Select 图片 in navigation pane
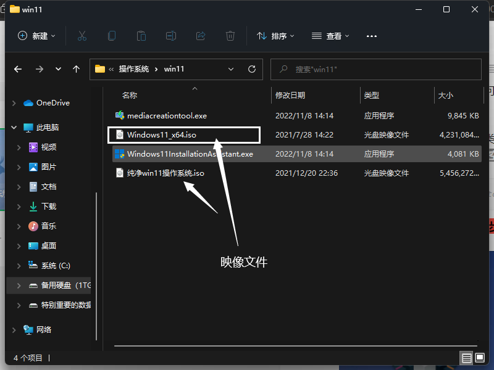Screen dimensions: 494x370 click(x=49, y=167)
